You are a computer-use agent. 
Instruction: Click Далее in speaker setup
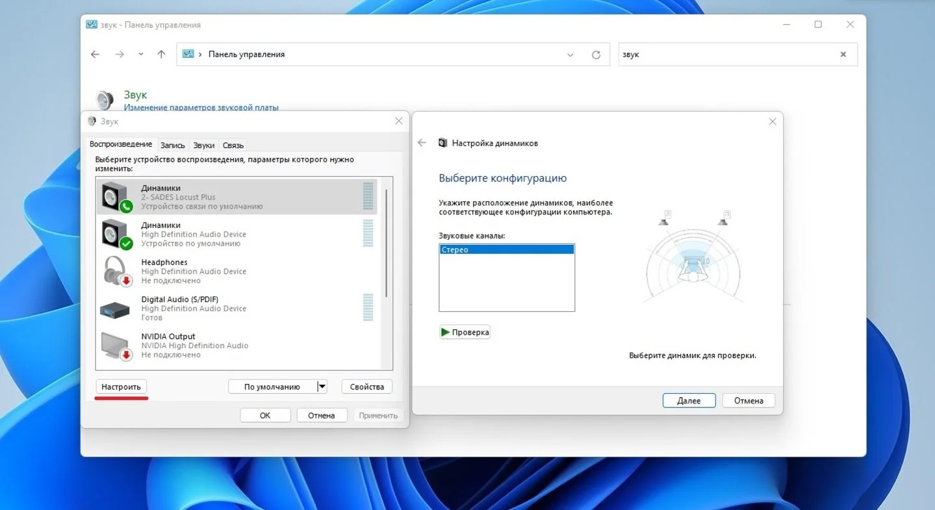[689, 401]
